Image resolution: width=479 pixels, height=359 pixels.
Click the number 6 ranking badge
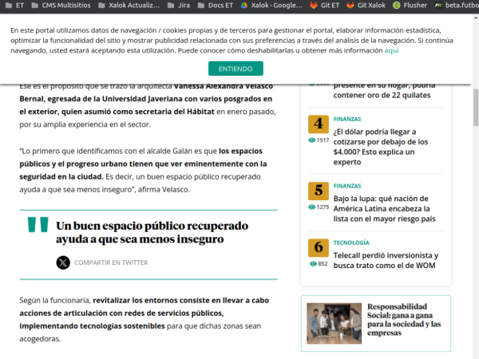tap(319, 247)
